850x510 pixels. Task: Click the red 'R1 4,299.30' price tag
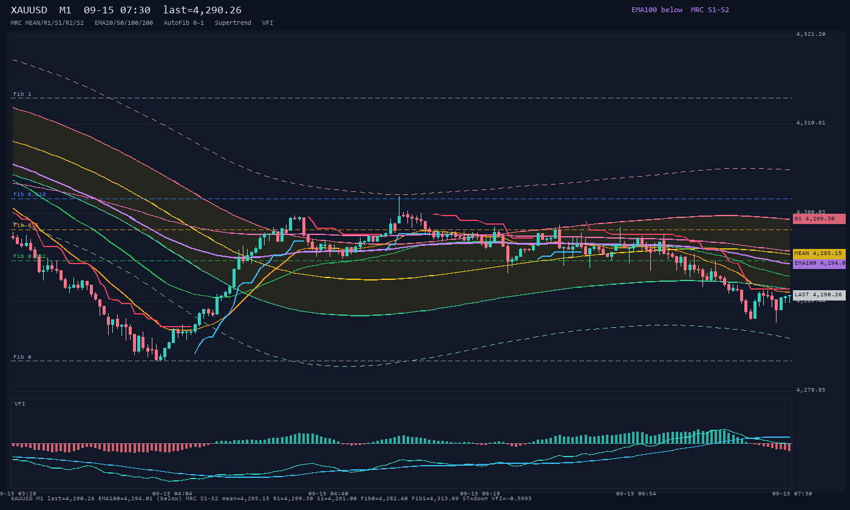819,219
